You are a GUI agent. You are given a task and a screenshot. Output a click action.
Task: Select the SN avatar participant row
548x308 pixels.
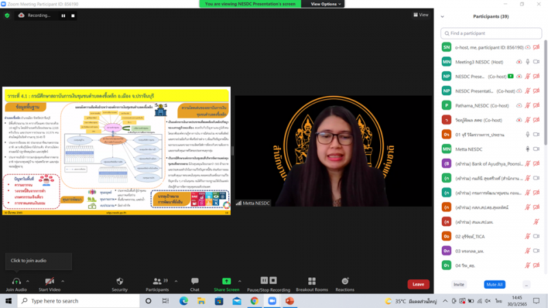click(491, 47)
